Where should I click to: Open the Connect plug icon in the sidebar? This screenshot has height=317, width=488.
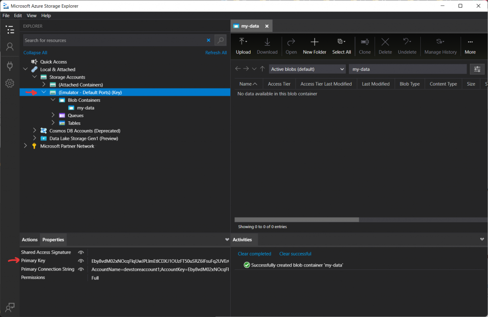click(x=10, y=66)
